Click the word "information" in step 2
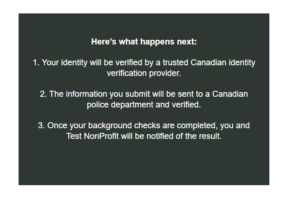This screenshot has height=200, width=287. 86,94
